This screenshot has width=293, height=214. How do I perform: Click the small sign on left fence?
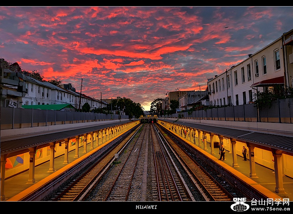[x=13, y=103]
